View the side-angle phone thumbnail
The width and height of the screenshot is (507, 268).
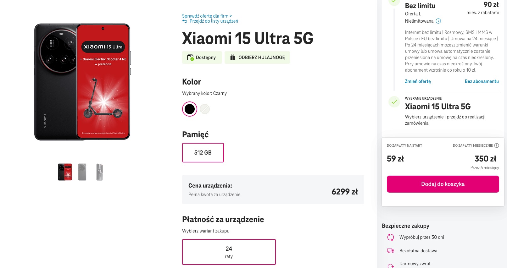click(100, 172)
